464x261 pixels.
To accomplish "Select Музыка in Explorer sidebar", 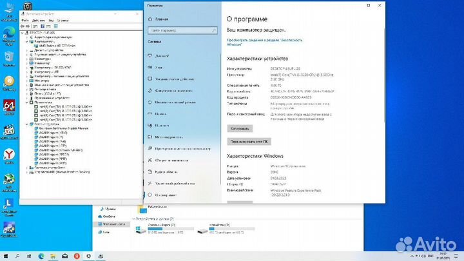I will [108, 209].
